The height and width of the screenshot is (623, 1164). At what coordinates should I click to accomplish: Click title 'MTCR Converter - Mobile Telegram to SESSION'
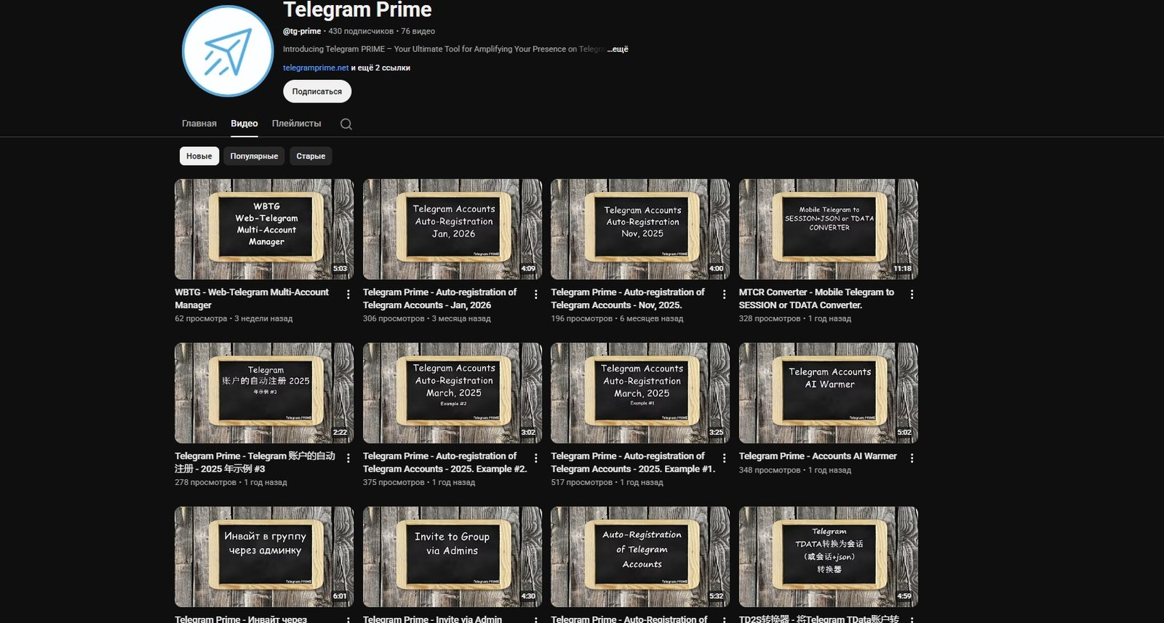[x=816, y=299]
